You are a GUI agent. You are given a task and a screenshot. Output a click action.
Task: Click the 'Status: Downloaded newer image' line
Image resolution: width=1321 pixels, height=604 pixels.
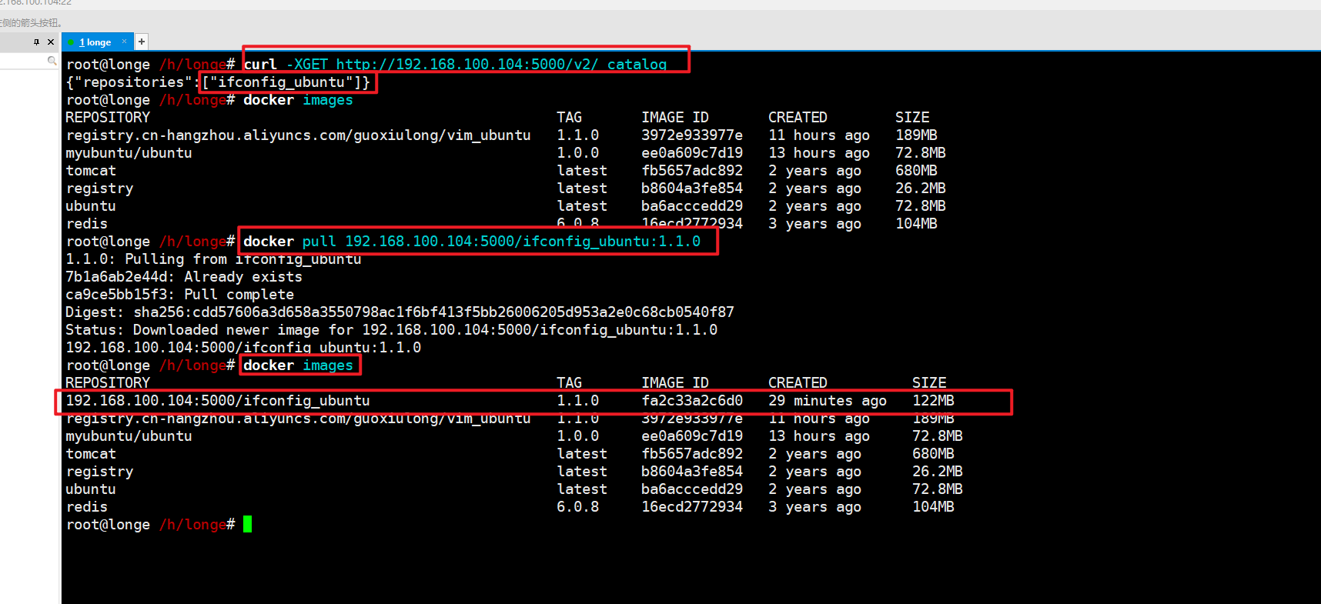coord(391,330)
